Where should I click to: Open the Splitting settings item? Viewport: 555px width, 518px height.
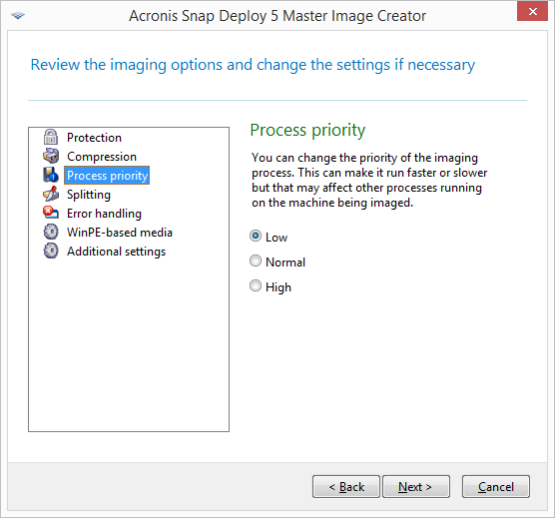coord(89,195)
